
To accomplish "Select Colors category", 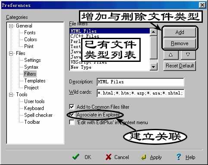I will [x=31, y=40].
